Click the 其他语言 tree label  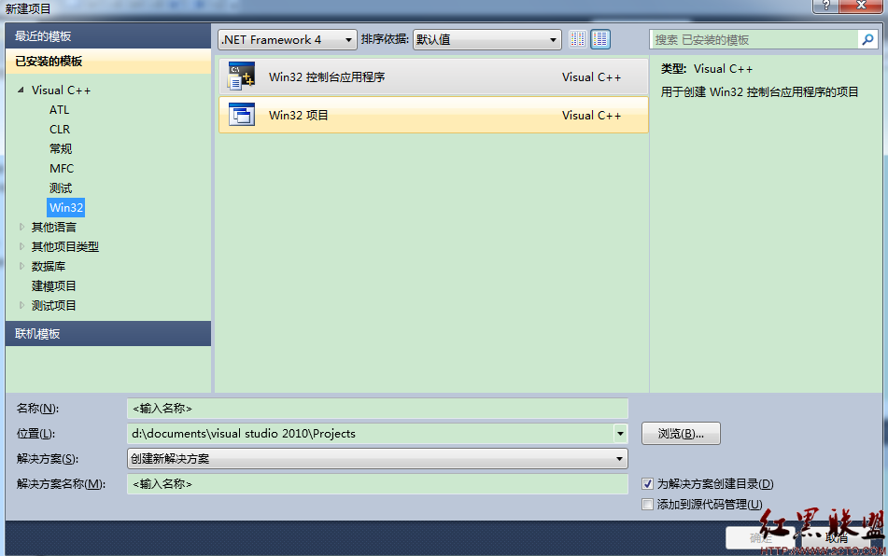(54, 227)
